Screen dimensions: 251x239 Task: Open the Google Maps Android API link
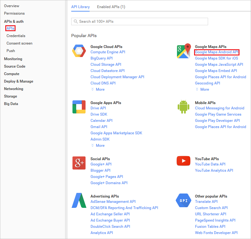[x=217, y=52]
